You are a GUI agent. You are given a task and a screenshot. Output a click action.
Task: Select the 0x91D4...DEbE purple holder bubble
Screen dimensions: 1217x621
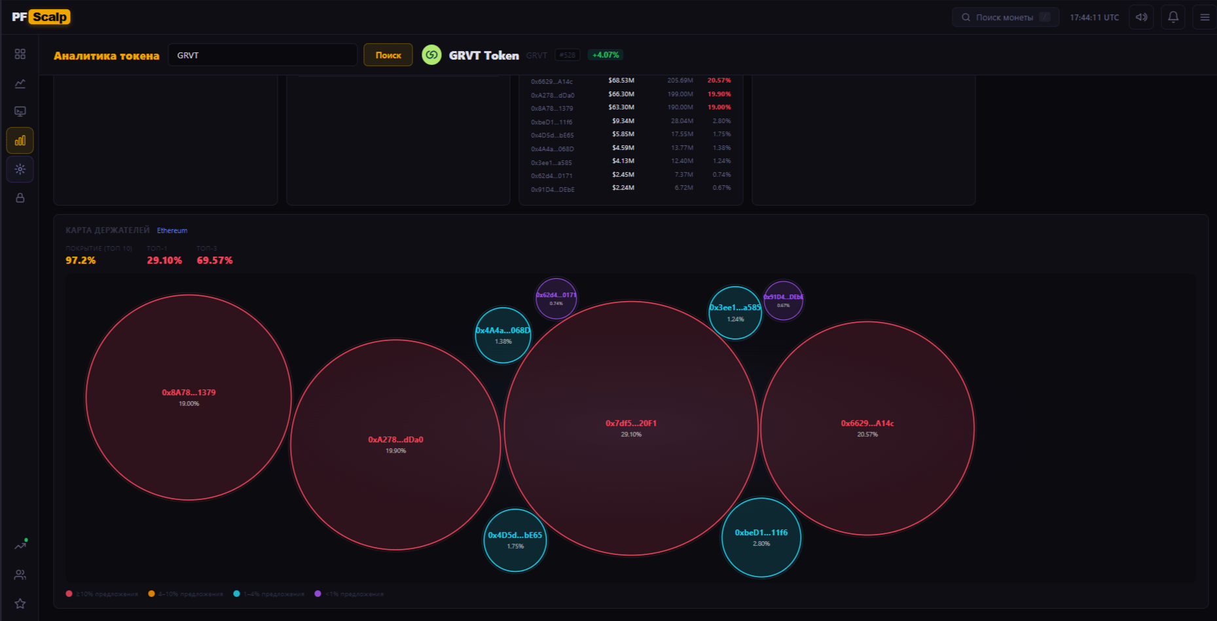(x=784, y=300)
